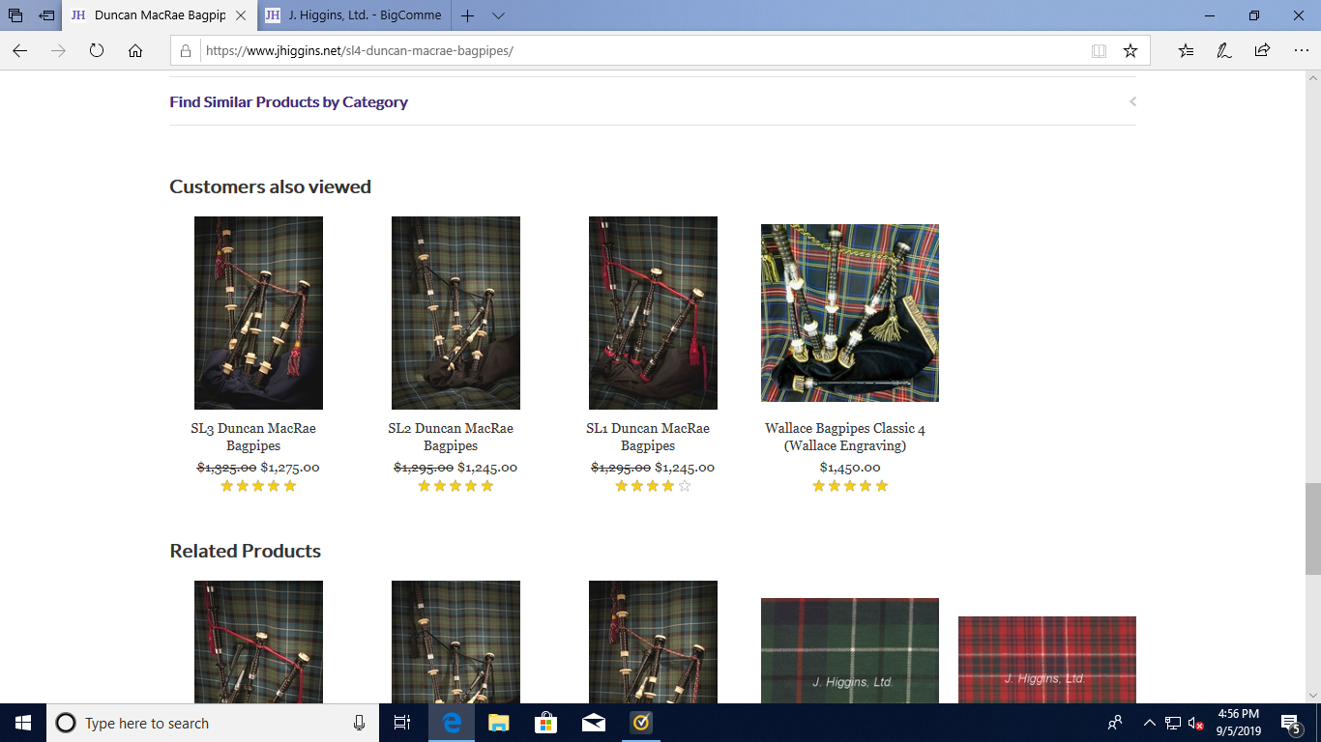Open a new browser tab

pos(467,15)
